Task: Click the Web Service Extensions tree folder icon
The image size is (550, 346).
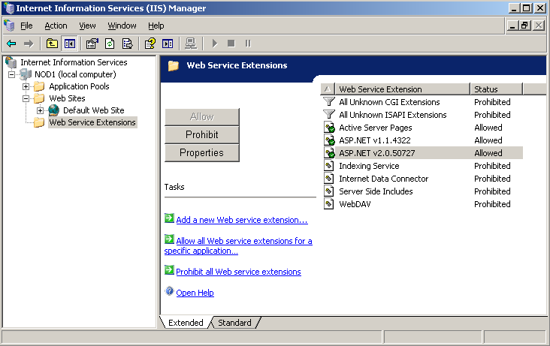Action: point(39,122)
